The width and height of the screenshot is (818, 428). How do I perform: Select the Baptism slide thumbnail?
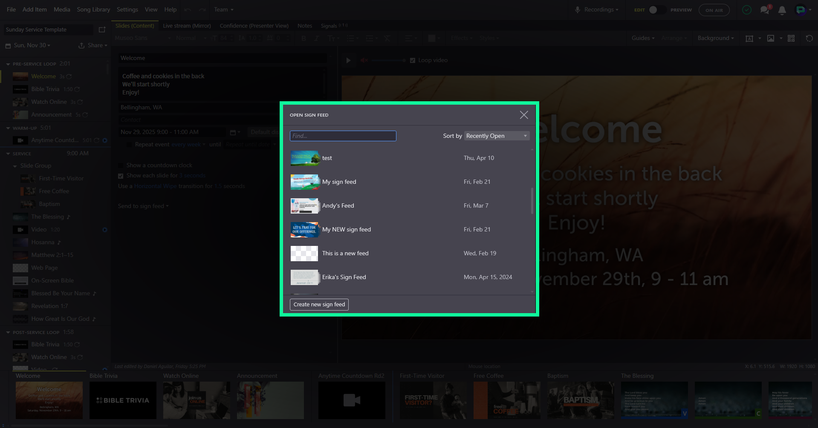pyautogui.click(x=581, y=400)
